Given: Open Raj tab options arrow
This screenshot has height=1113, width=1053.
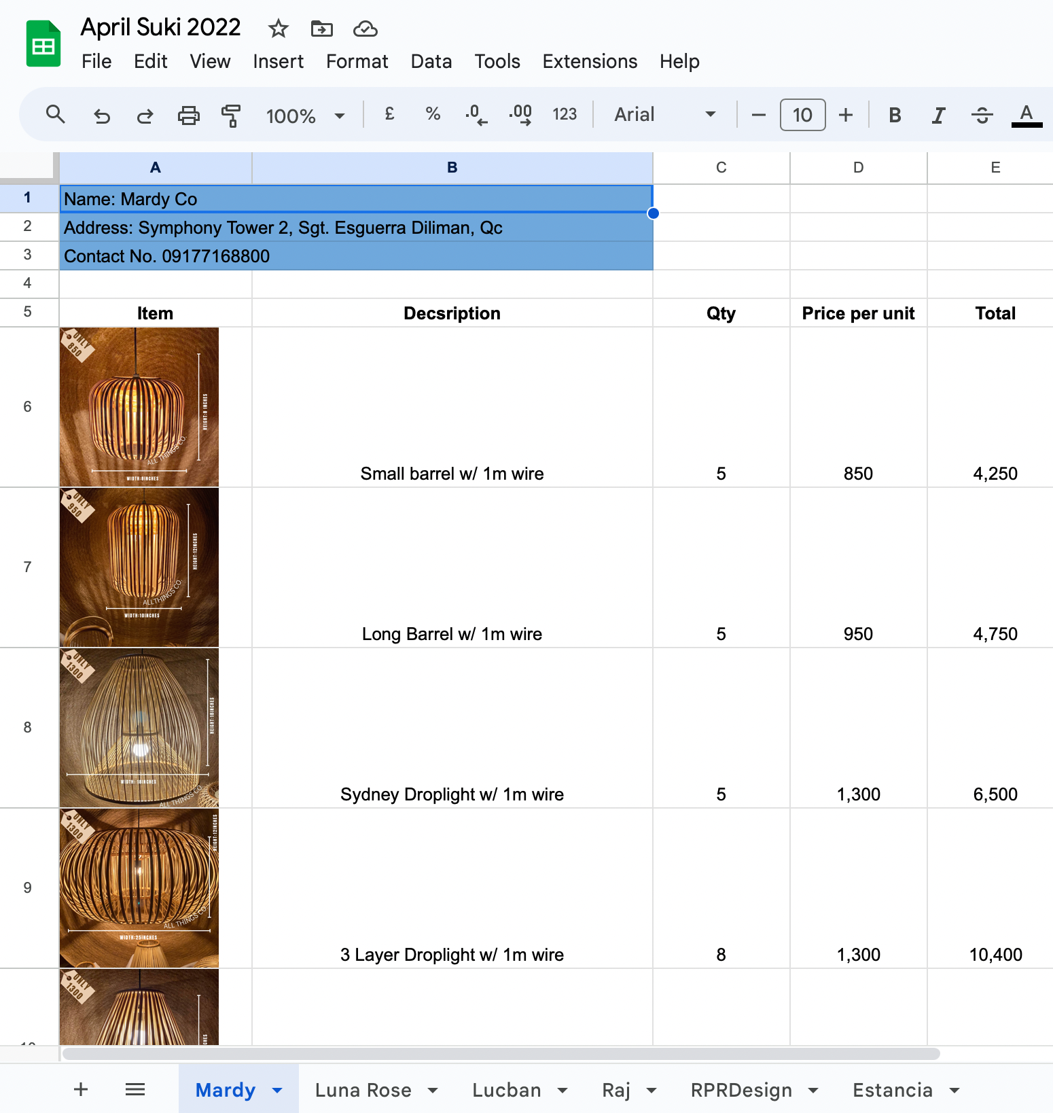Looking at the screenshot, I should pos(652,1090).
